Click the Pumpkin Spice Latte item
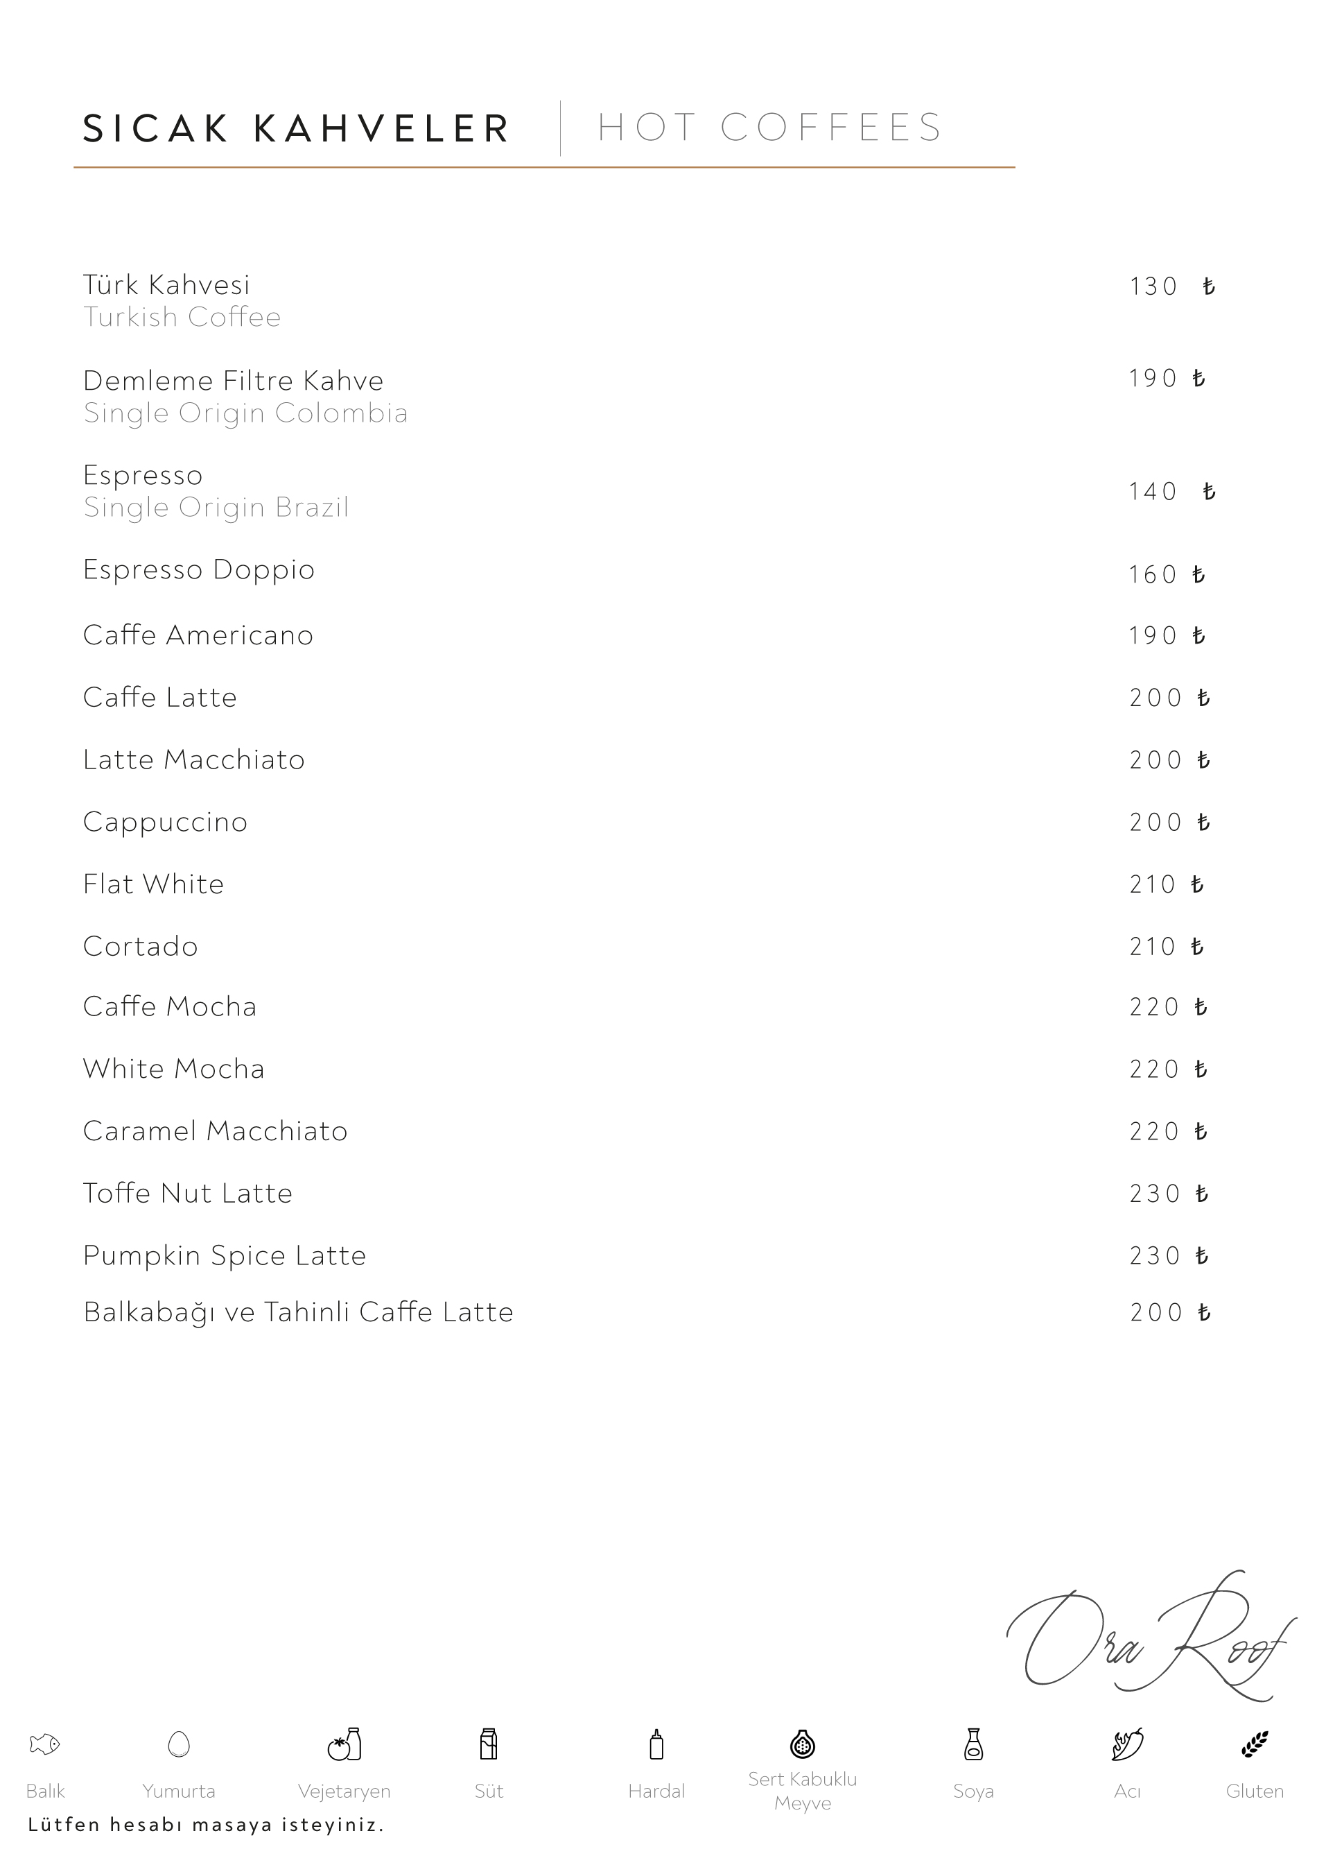 coord(225,1256)
